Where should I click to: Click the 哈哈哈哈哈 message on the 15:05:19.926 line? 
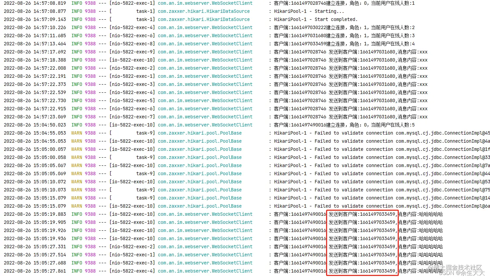click(x=358, y=230)
